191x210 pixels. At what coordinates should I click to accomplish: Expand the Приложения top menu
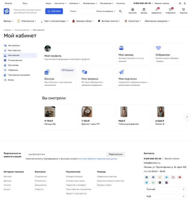point(106,3)
